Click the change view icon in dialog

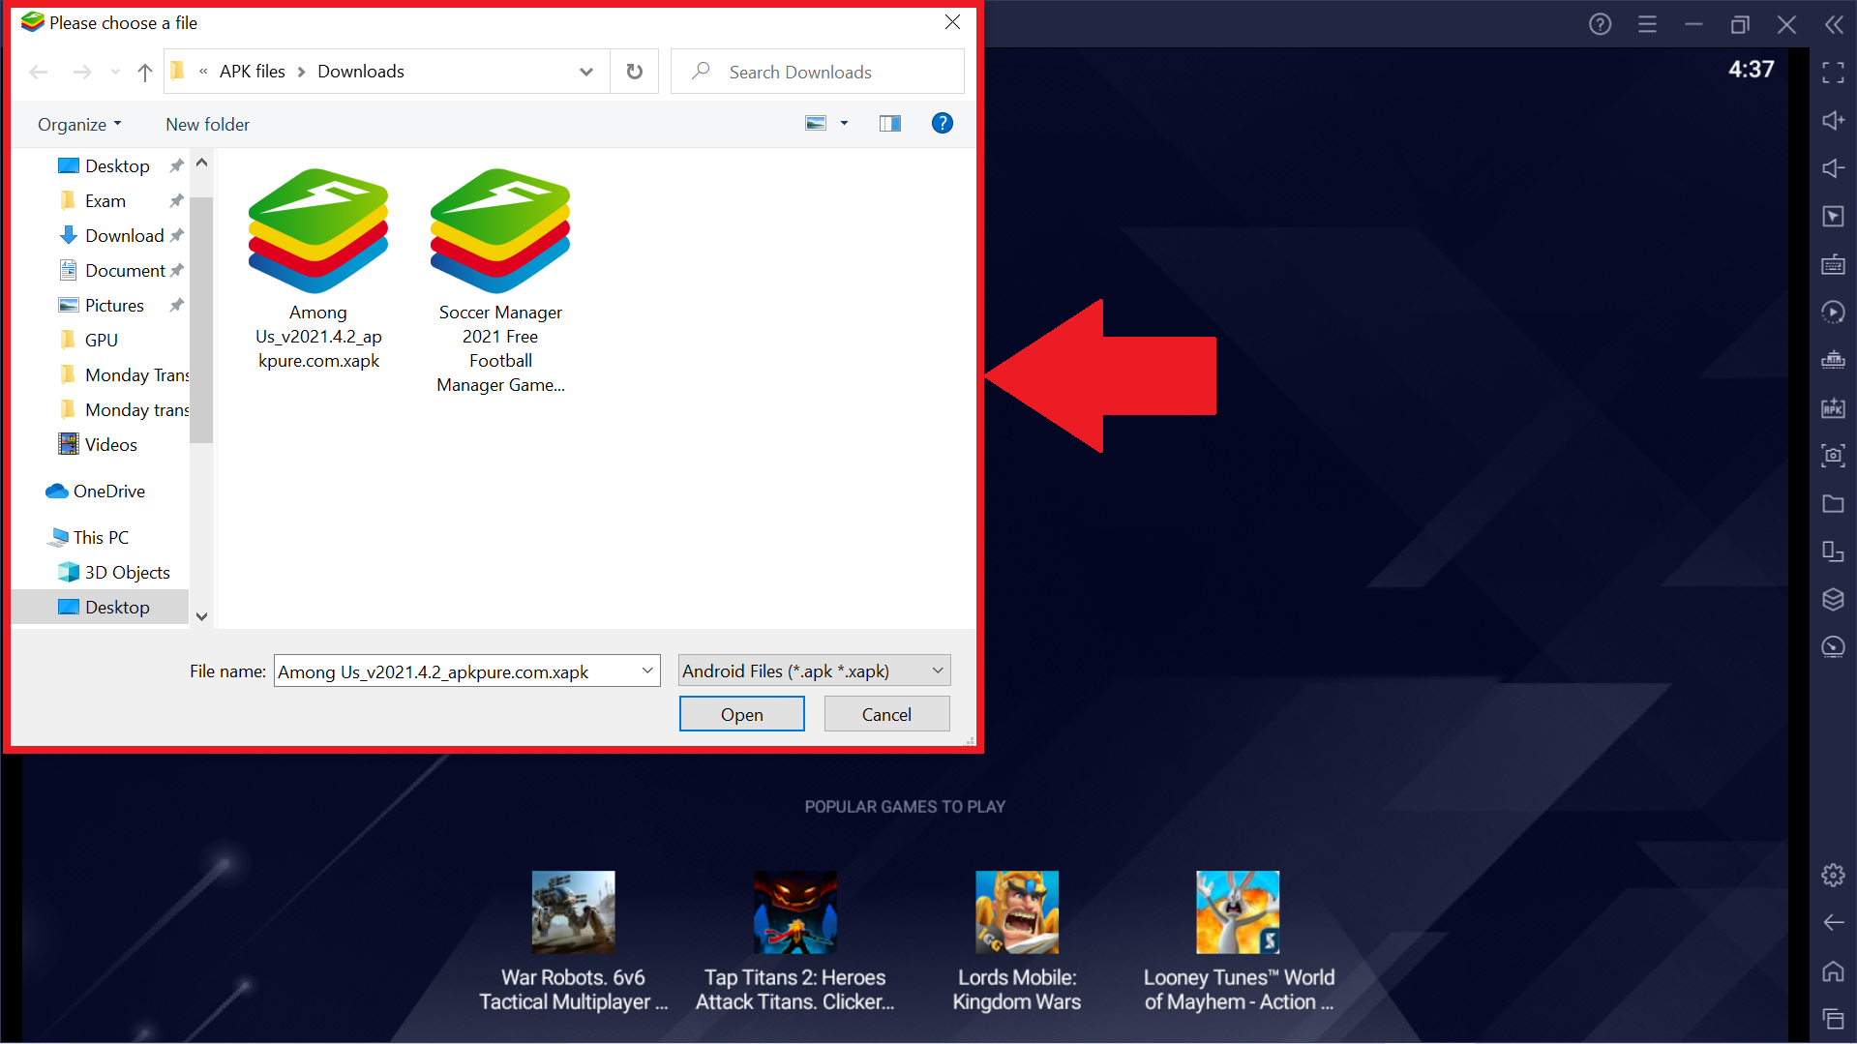click(x=817, y=124)
